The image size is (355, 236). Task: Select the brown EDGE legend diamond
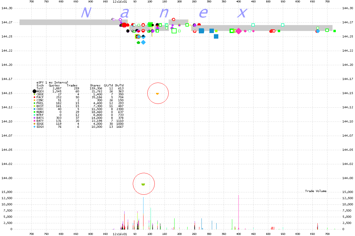(x=35, y=124)
